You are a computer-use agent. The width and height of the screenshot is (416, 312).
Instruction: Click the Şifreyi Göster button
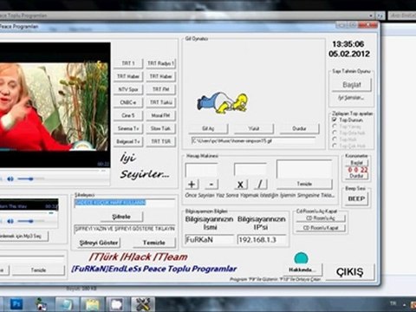(x=99, y=243)
